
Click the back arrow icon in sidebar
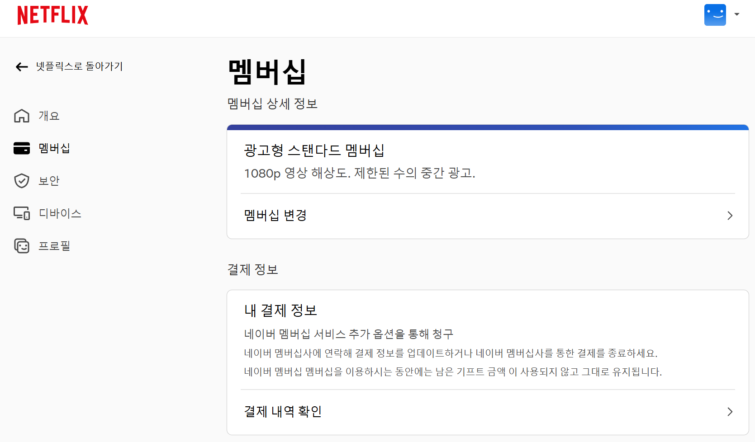22,67
